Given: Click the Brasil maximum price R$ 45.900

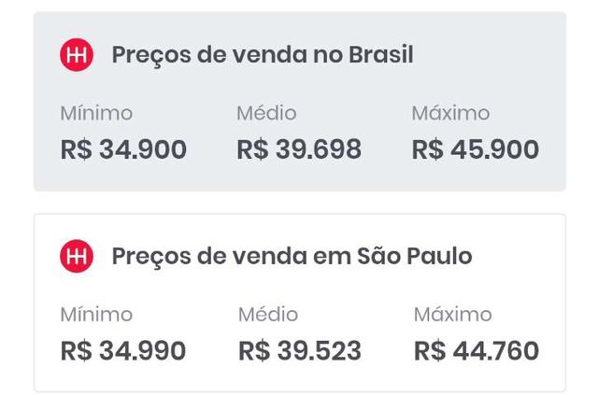Looking at the screenshot, I should [x=476, y=149].
